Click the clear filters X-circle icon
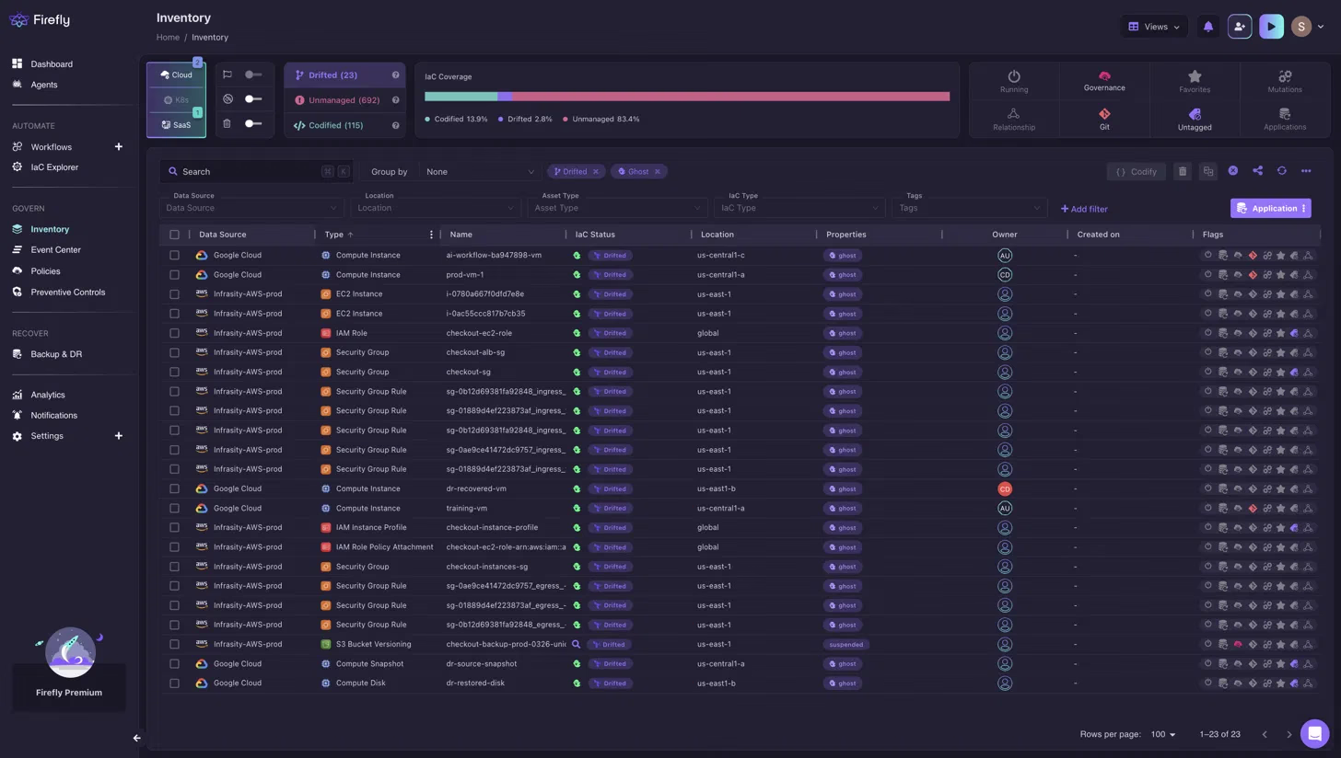Viewport: 1341px width, 758px height. coord(1232,171)
